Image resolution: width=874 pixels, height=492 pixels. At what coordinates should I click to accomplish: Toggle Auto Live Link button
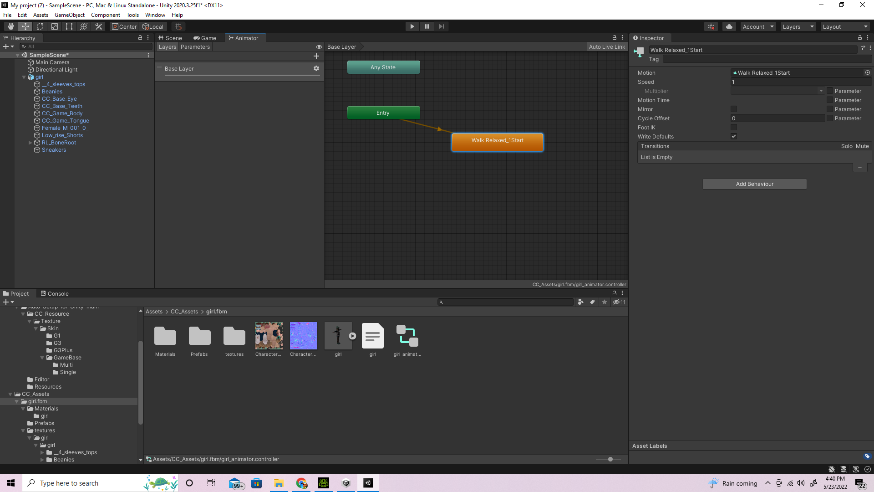(607, 47)
